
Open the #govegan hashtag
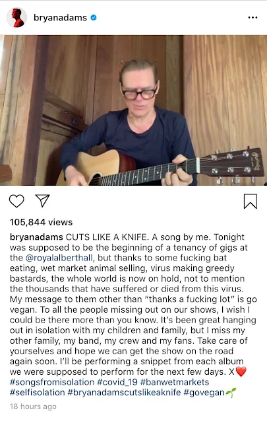tap(204, 393)
